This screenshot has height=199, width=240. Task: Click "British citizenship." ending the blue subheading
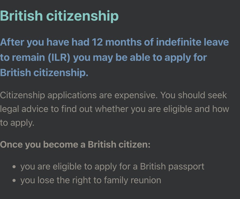[44, 73]
